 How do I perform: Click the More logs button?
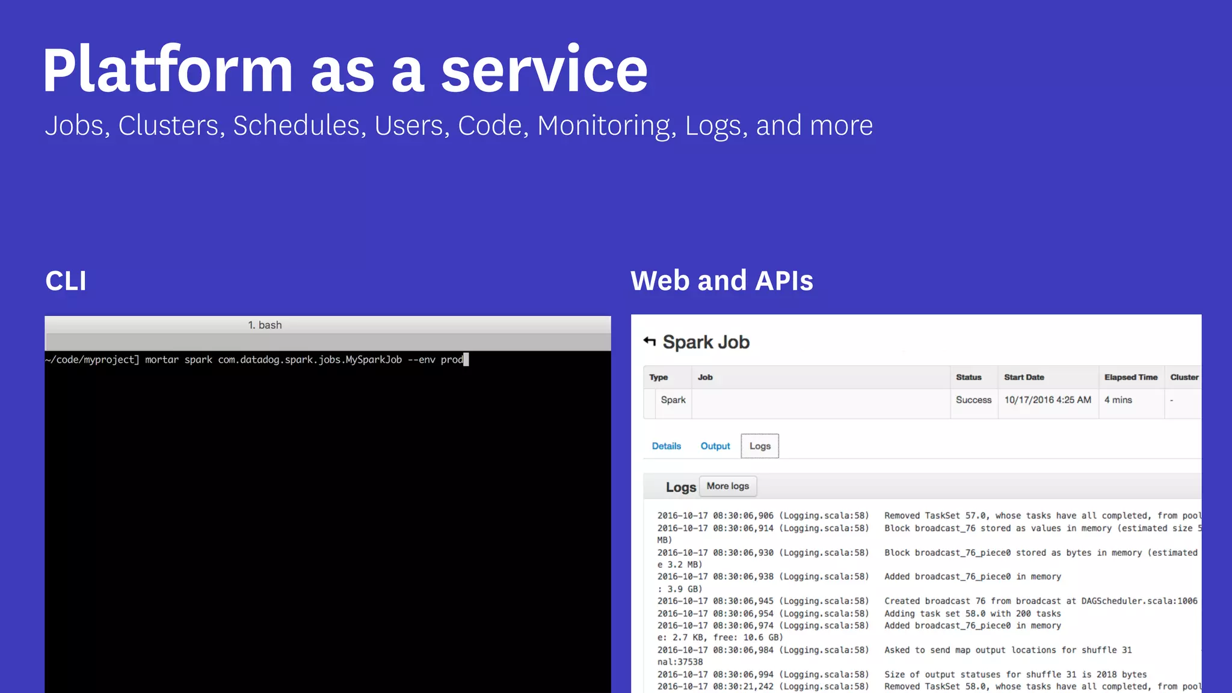pyautogui.click(x=728, y=486)
